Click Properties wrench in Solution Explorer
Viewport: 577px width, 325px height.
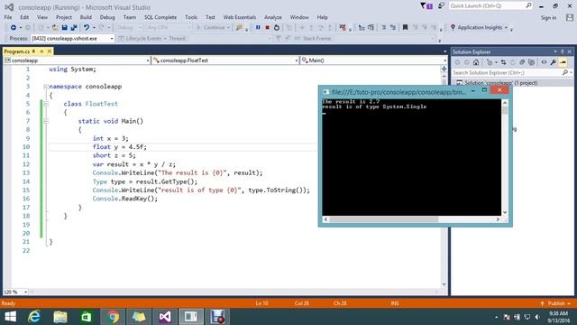coord(553,62)
